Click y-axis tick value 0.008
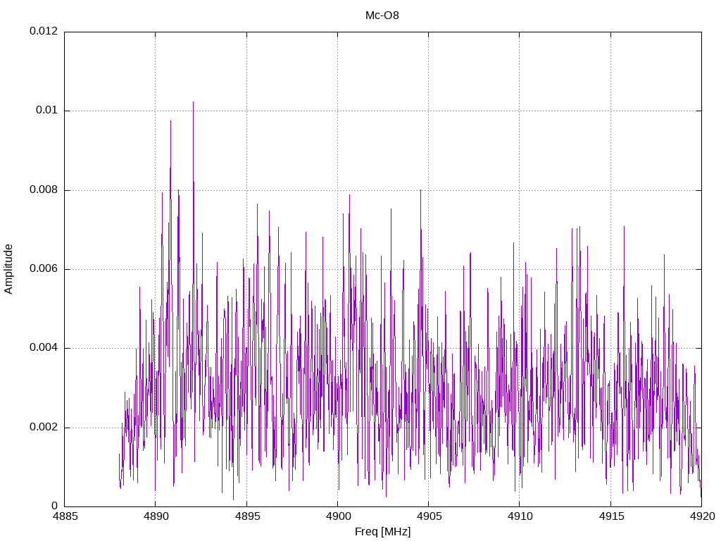Screen dimensions: 721x541 (44, 189)
